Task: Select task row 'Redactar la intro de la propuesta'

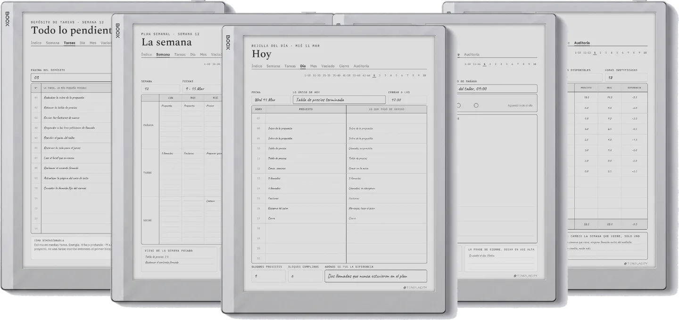Action: [x=71, y=98]
